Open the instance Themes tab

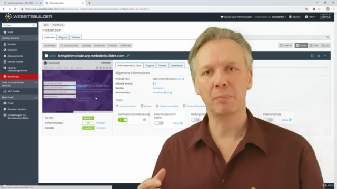coord(162,65)
